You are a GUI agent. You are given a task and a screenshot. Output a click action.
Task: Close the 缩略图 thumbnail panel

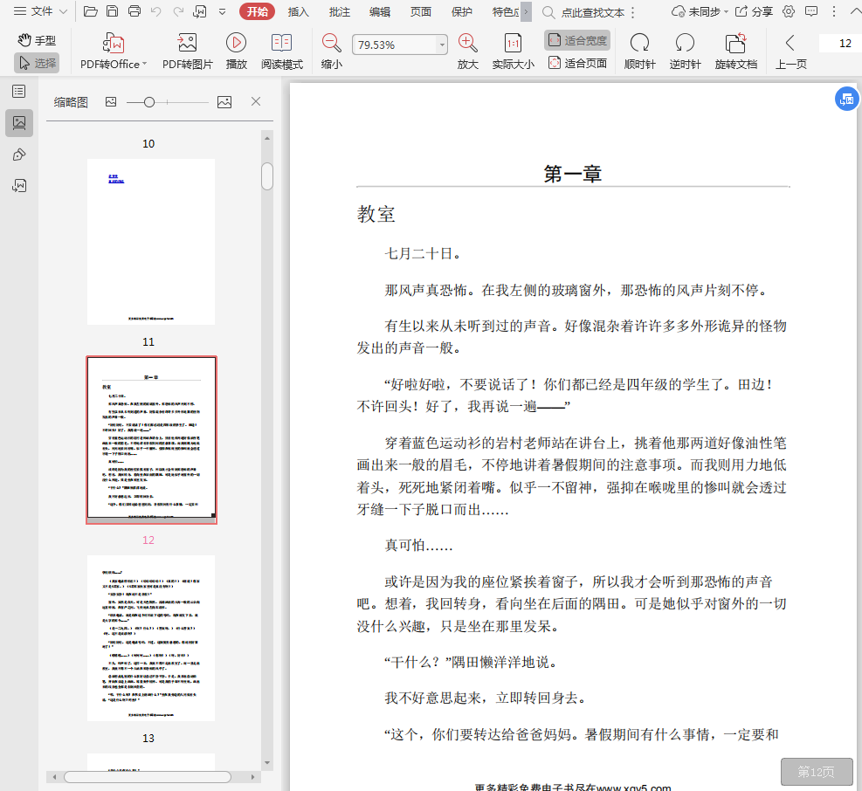[256, 101]
